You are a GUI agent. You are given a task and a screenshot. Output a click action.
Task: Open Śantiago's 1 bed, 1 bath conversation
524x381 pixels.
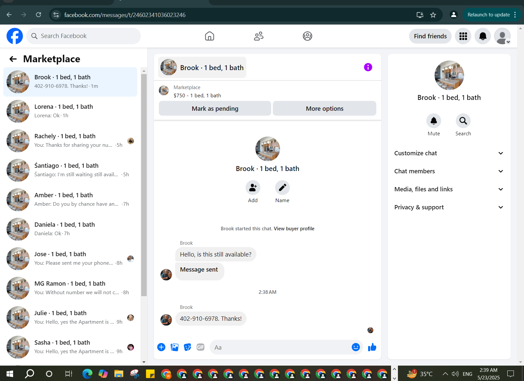[x=70, y=170]
